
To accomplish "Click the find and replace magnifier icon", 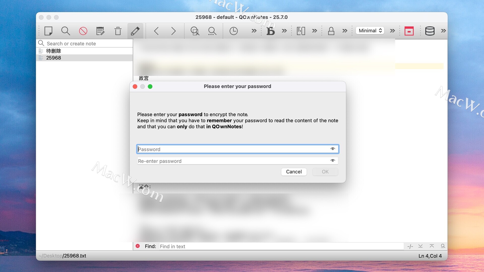I will click(x=195, y=31).
